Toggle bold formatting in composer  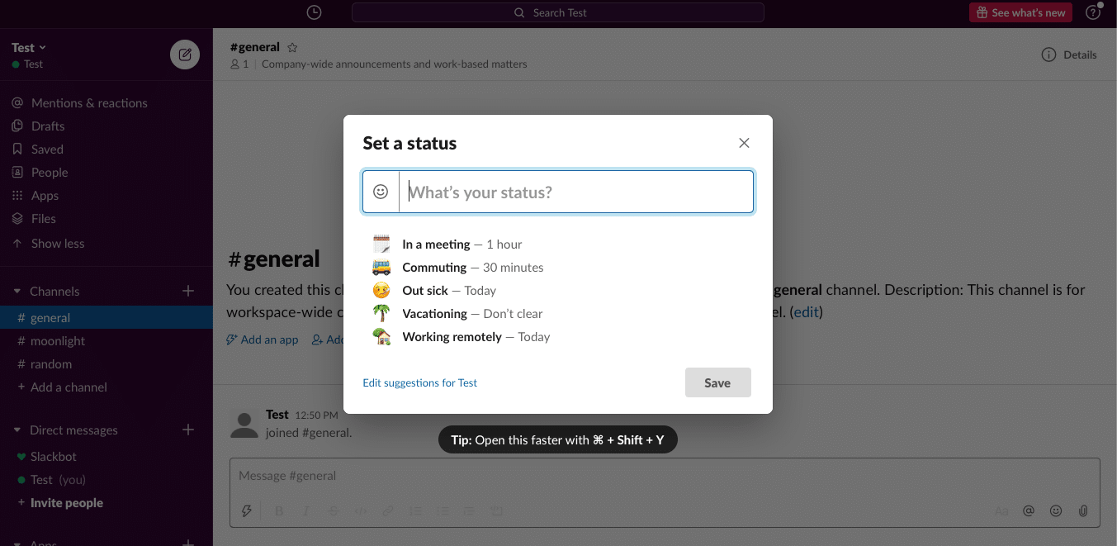pos(279,511)
